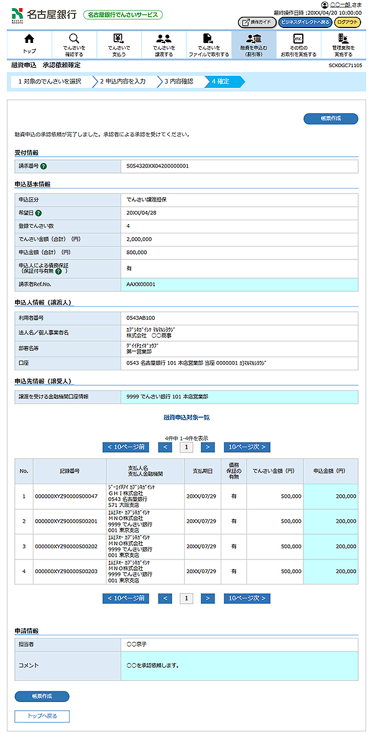The image size is (373, 735).
Task: Open でんさいを確認する magnifier menu
Action: coord(74,39)
